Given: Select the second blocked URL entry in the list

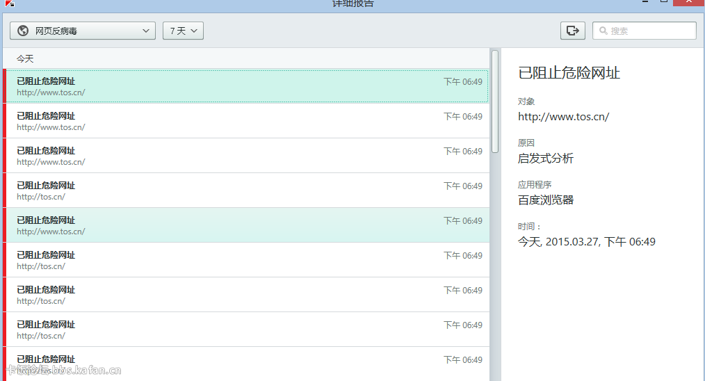Looking at the screenshot, I should [247, 121].
